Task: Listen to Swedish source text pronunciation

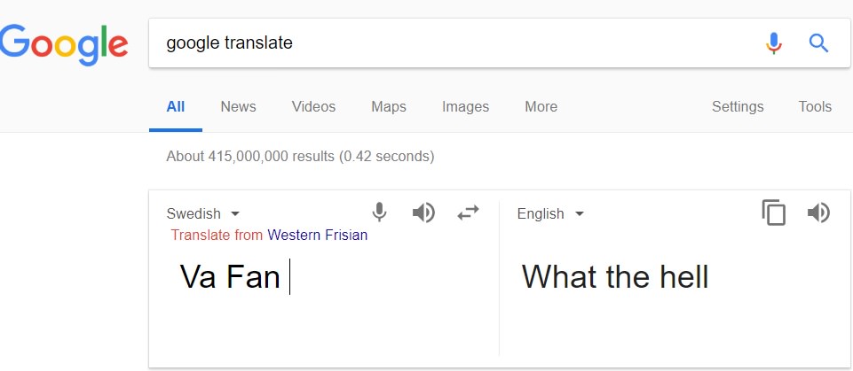Action: (423, 213)
